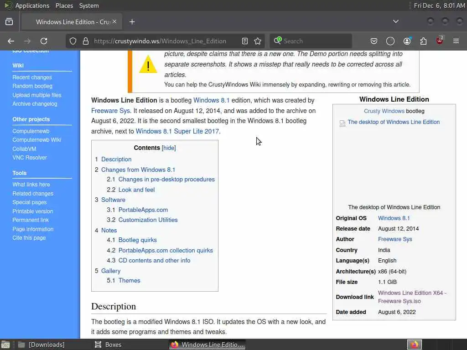This screenshot has width=467, height=350.
Task: Open Cite this page link
Action: (x=29, y=238)
